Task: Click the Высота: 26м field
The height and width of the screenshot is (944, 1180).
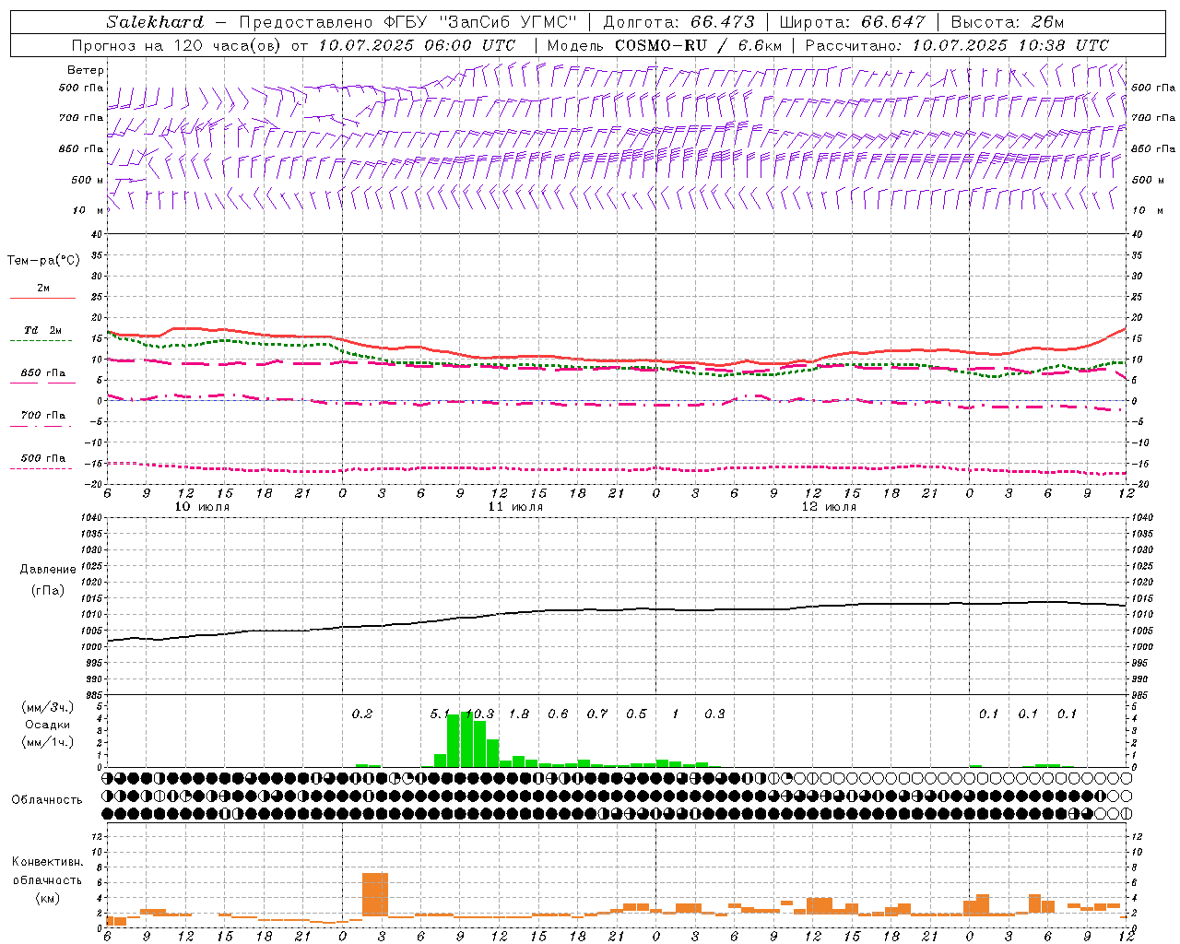Action: (x=1007, y=22)
